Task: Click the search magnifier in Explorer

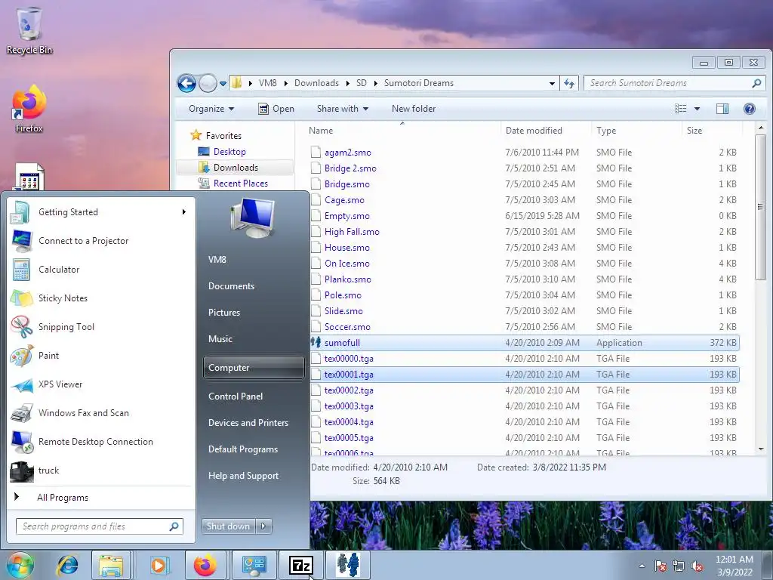Action: (x=756, y=83)
